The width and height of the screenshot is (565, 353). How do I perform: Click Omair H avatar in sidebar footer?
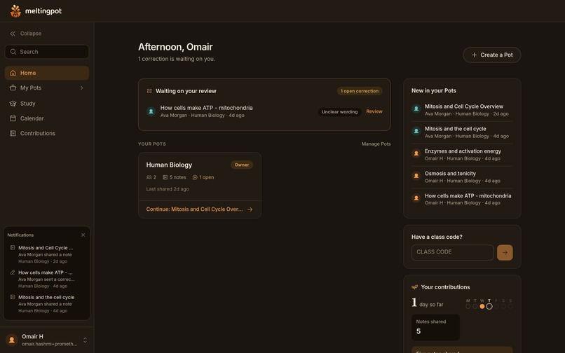[x=11, y=340]
